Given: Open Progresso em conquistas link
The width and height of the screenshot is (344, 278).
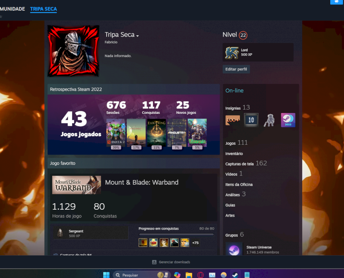Looking at the screenshot, I should [159, 229].
